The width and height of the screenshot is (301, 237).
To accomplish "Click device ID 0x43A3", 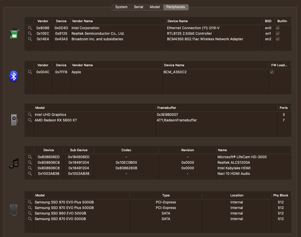I will (x=61, y=39).
